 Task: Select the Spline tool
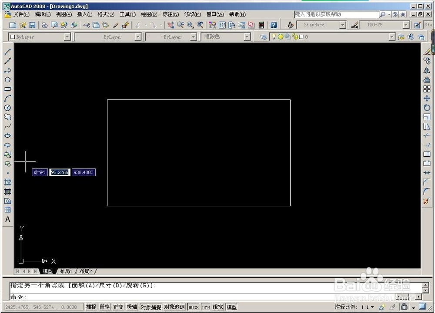tap(7, 126)
